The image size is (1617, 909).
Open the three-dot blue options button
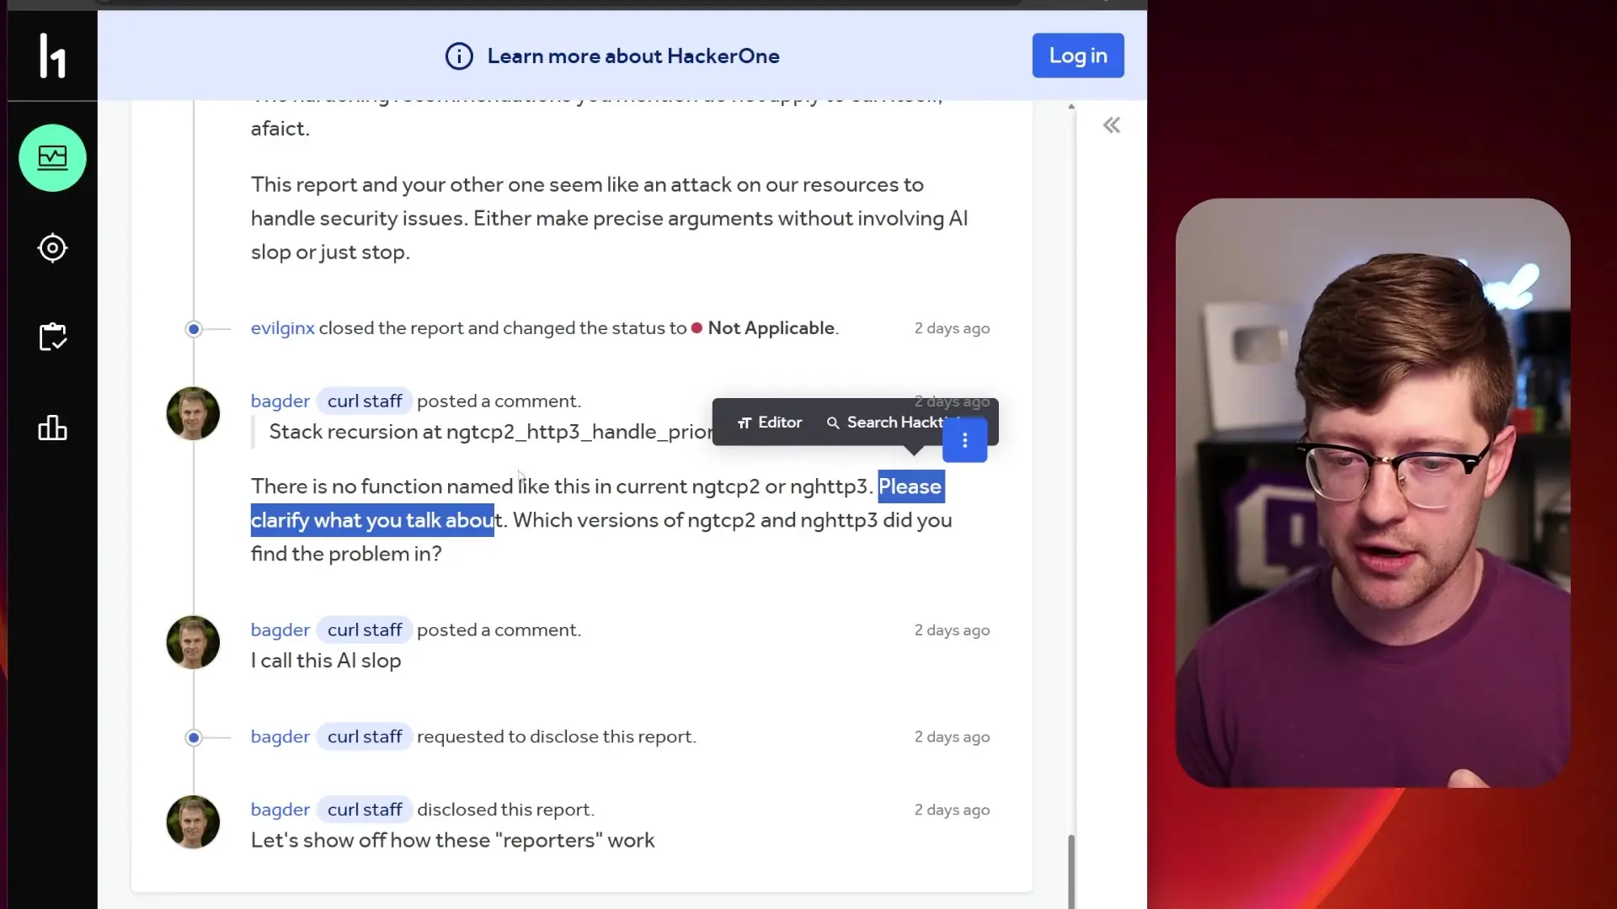tap(964, 440)
